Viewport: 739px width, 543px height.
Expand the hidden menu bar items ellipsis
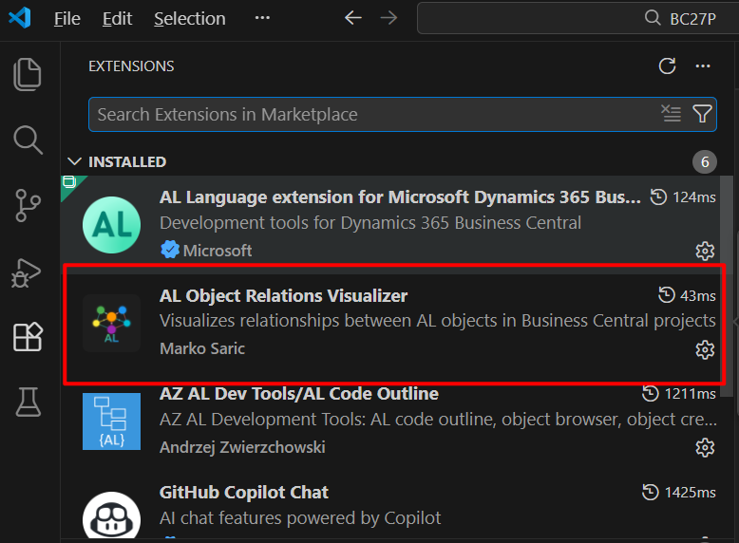(x=262, y=19)
